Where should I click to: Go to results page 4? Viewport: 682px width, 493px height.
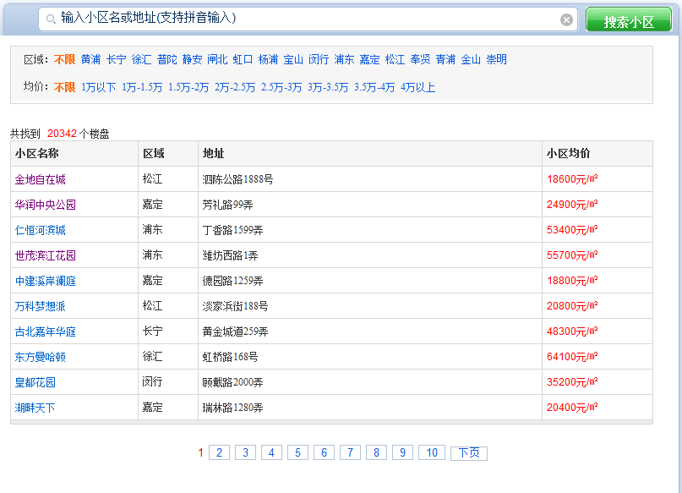click(271, 452)
